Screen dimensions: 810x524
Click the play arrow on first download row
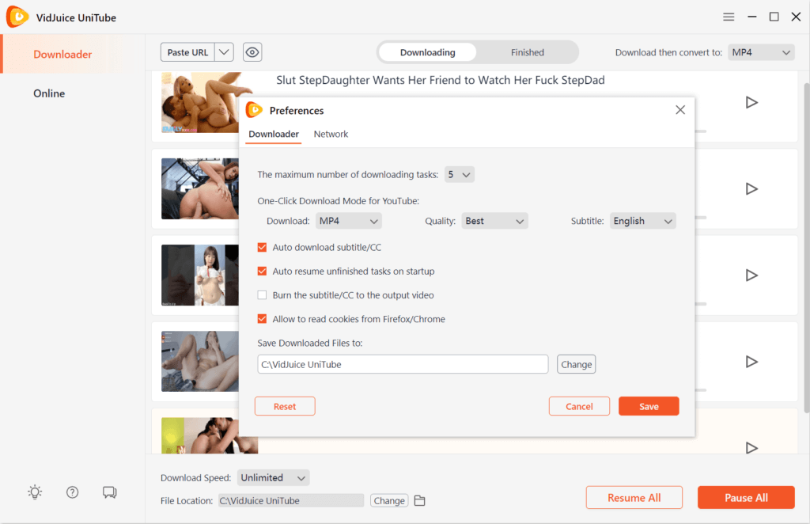[x=751, y=102]
